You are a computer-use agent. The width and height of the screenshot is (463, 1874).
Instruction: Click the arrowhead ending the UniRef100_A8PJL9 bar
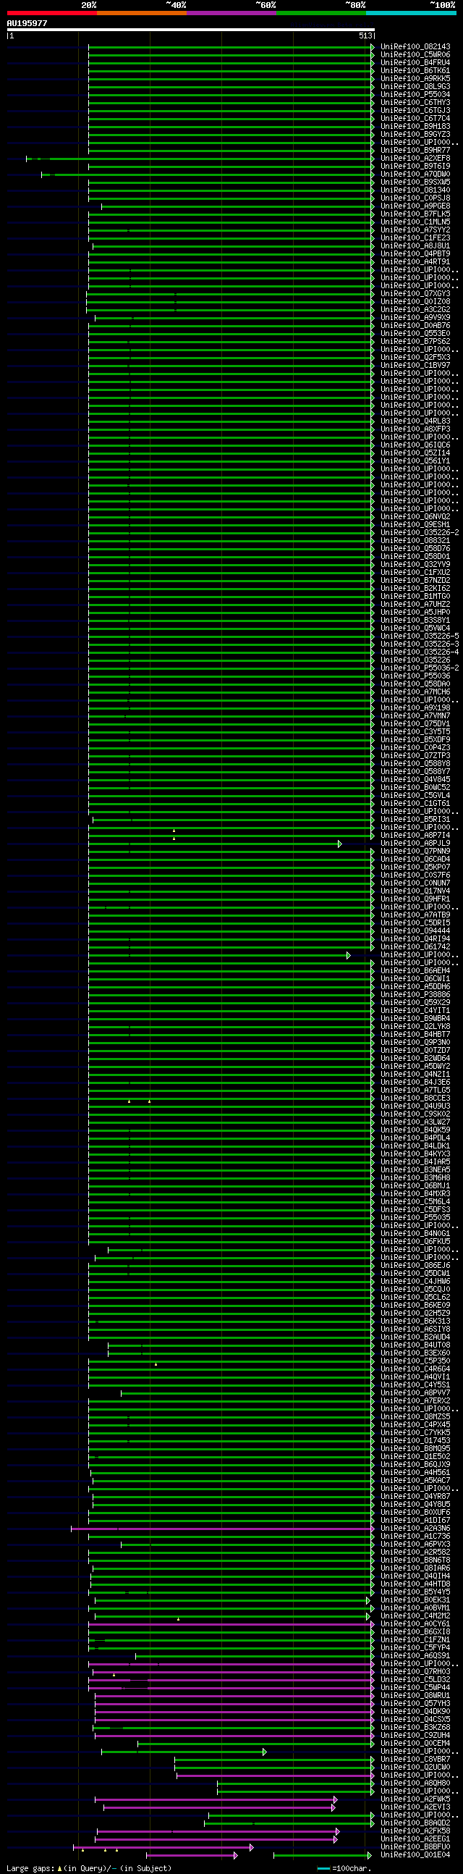(x=340, y=844)
